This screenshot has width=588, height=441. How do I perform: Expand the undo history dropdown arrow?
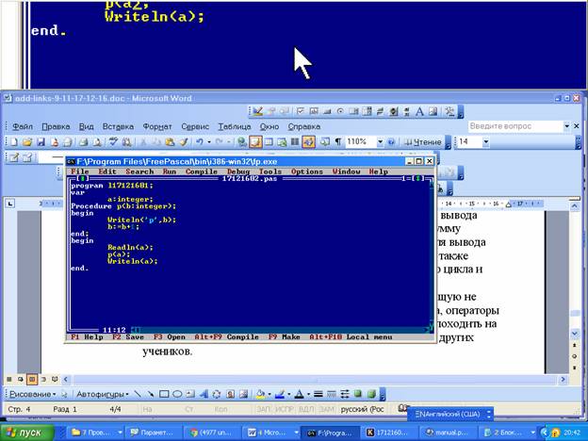209,142
